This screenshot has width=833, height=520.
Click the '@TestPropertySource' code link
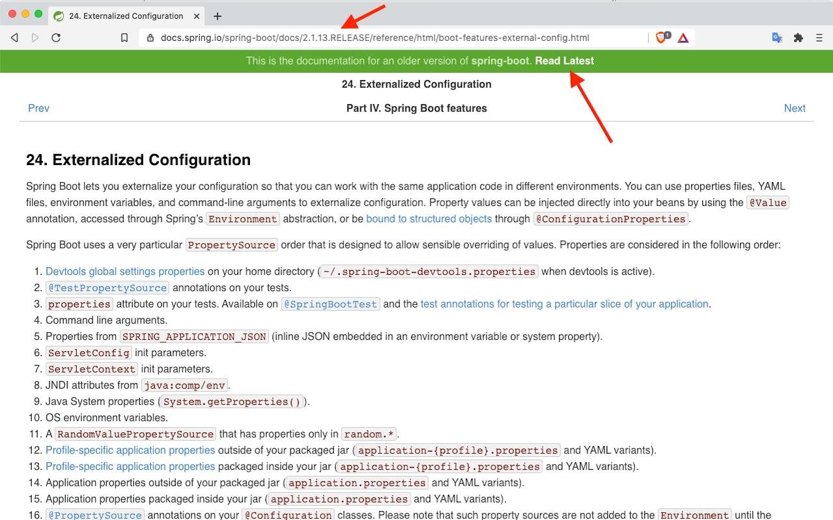click(107, 288)
